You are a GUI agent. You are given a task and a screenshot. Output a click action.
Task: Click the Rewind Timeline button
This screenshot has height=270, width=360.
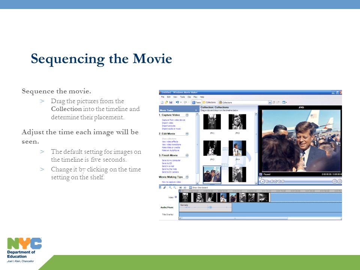[x=180, y=187]
